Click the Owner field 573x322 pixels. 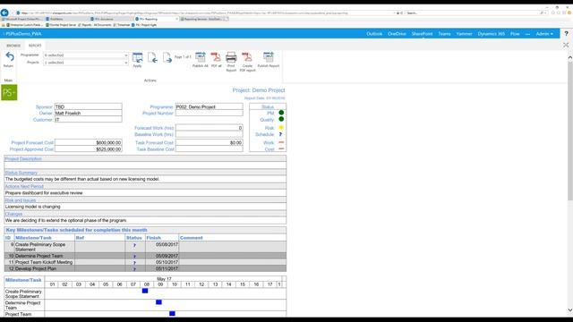tap(88, 114)
